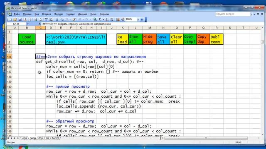
Task: Open the Вид menu
Action: (37, 14)
